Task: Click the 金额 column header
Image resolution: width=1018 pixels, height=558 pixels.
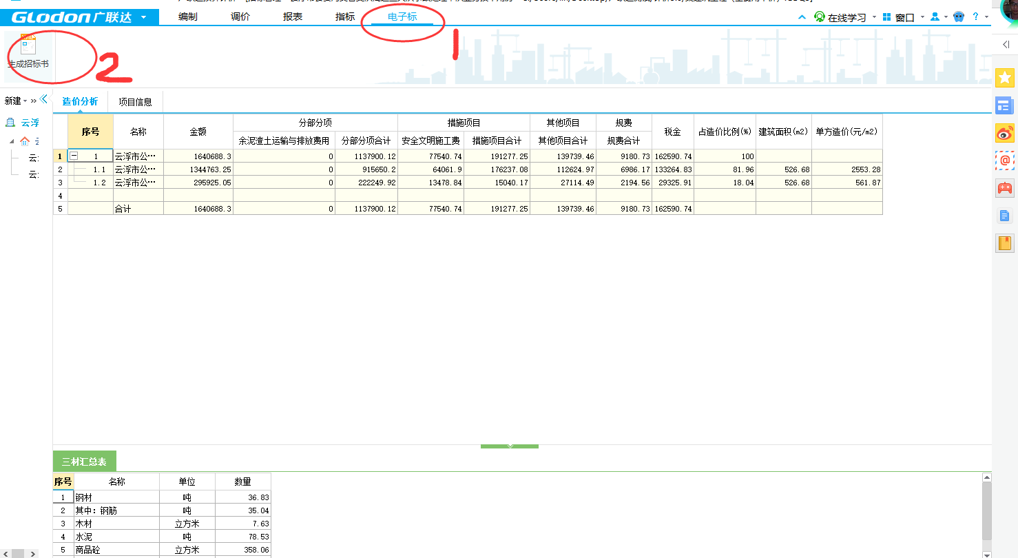Action: click(198, 132)
